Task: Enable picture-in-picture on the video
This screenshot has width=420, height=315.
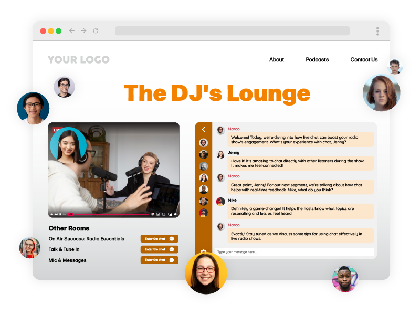Action: (x=170, y=214)
